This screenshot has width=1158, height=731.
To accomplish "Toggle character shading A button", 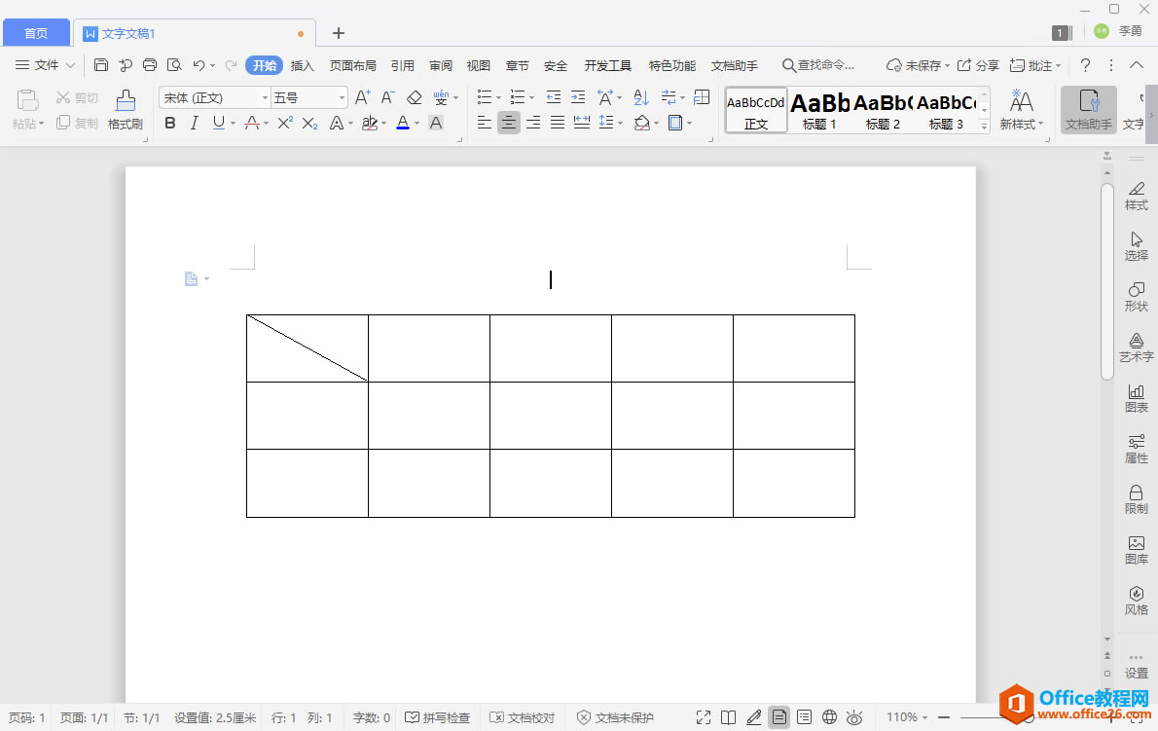I will 436,123.
